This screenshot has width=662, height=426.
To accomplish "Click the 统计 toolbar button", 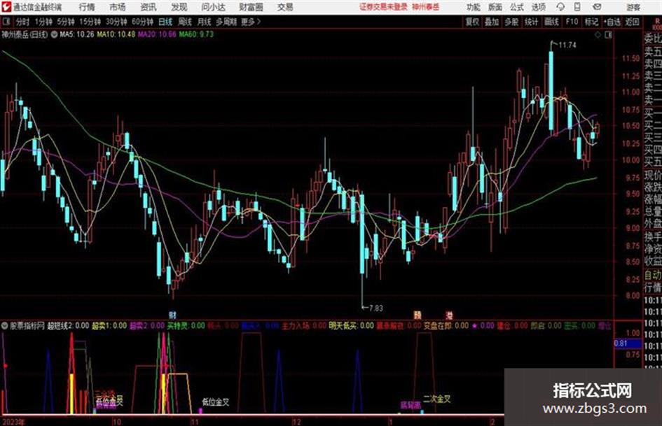I will 532,22.
